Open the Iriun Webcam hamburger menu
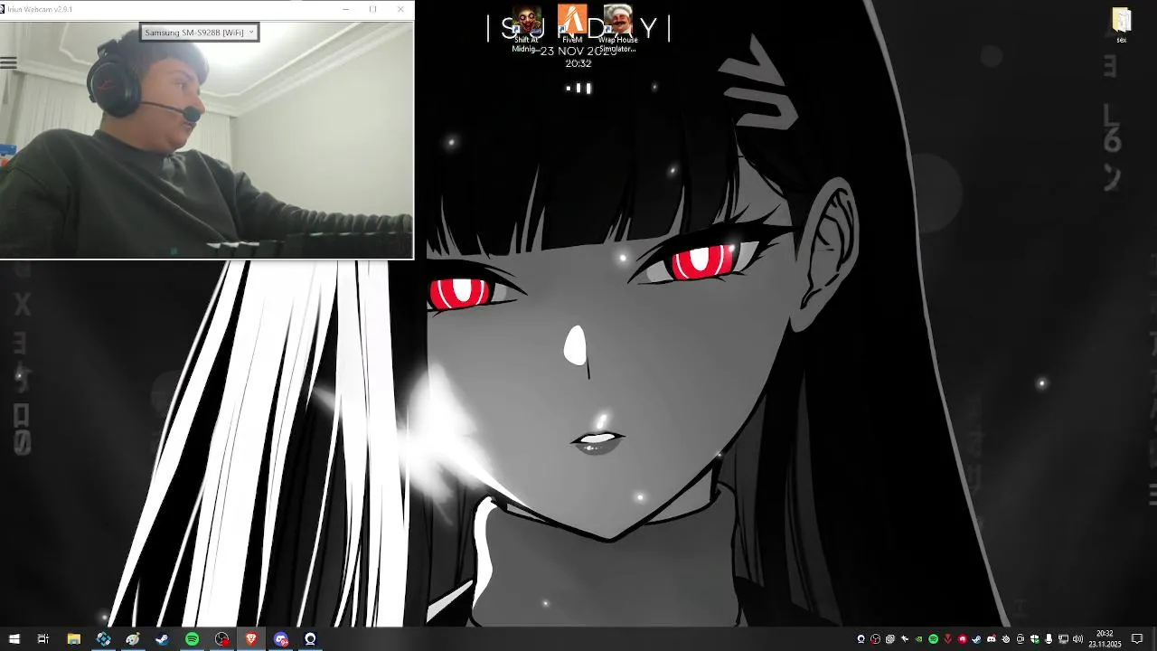This screenshot has height=651, width=1157. 8,63
